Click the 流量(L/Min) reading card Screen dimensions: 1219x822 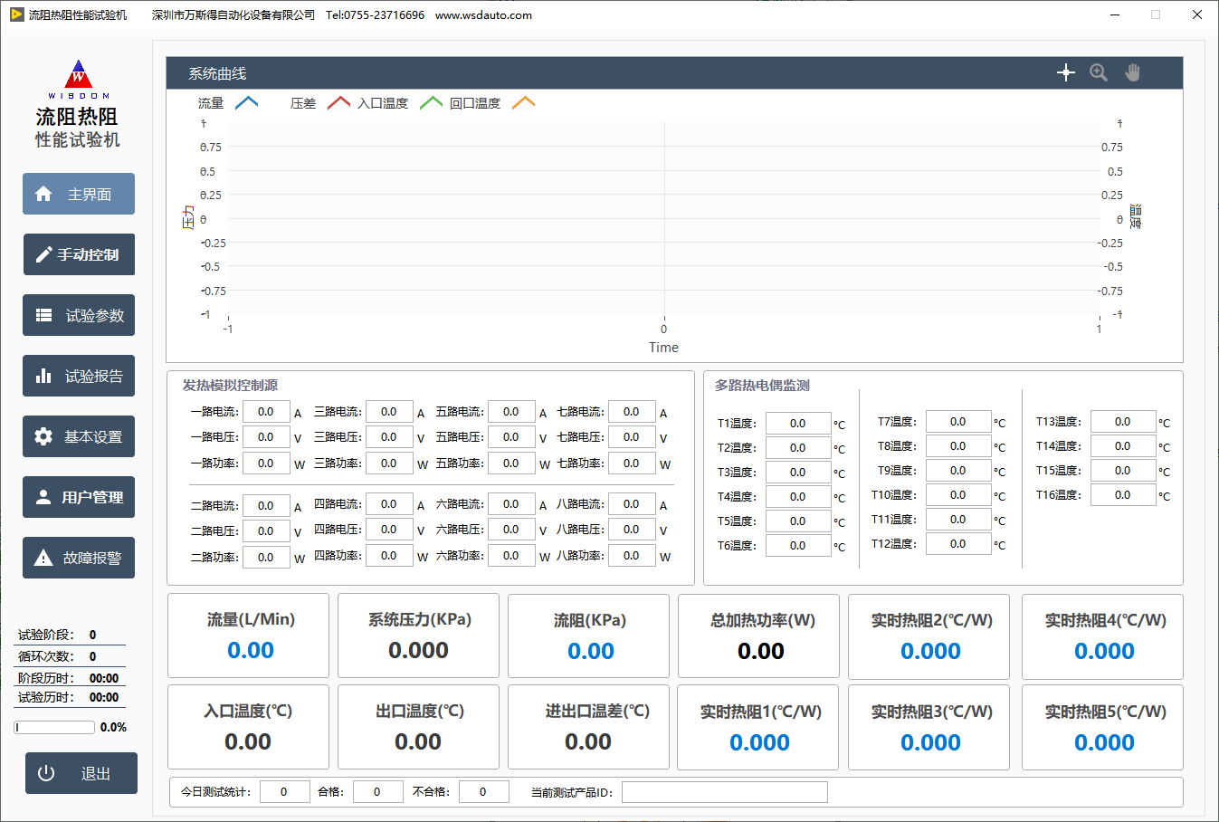[248, 636]
